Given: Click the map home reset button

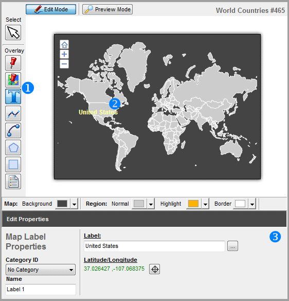Looking at the screenshot, I should tap(64, 45).
